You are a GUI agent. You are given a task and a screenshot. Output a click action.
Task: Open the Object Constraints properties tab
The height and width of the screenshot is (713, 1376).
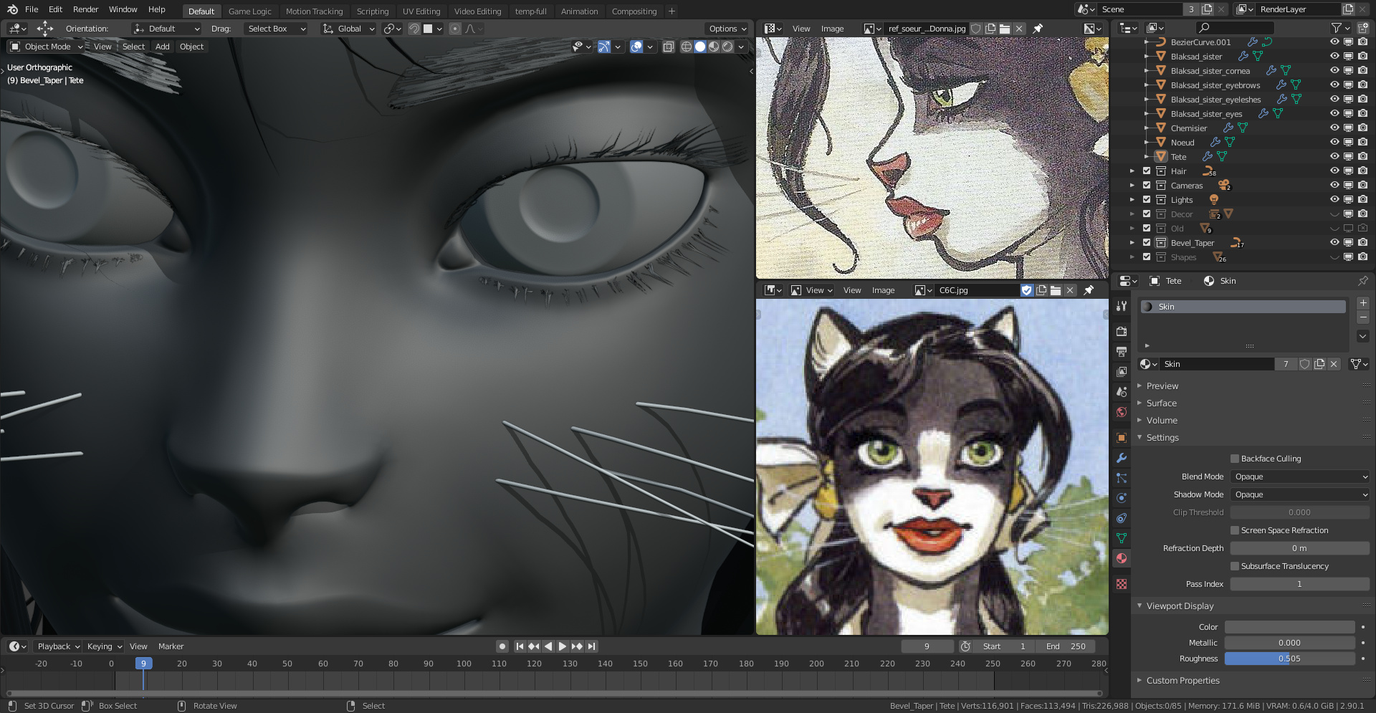pyautogui.click(x=1122, y=518)
